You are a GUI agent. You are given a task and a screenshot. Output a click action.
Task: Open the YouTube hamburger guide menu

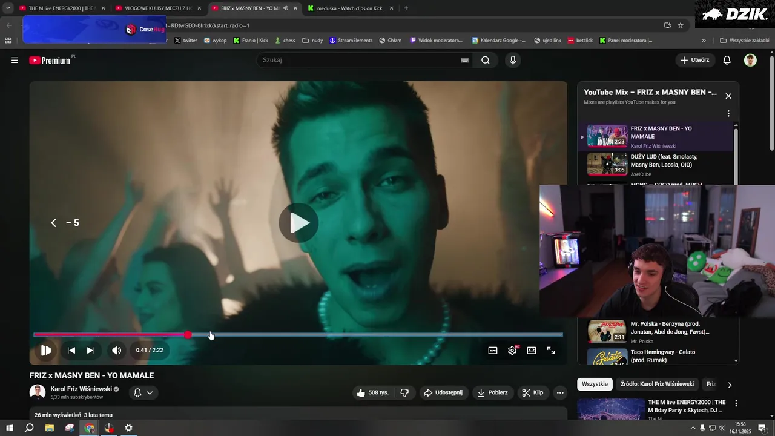click(x=15, y=60)
